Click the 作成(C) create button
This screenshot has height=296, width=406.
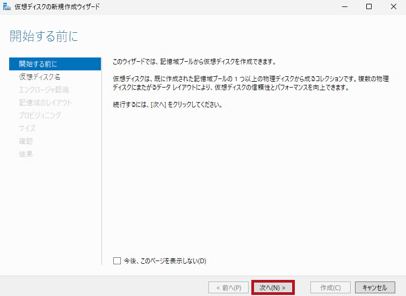tap(330, 287)
